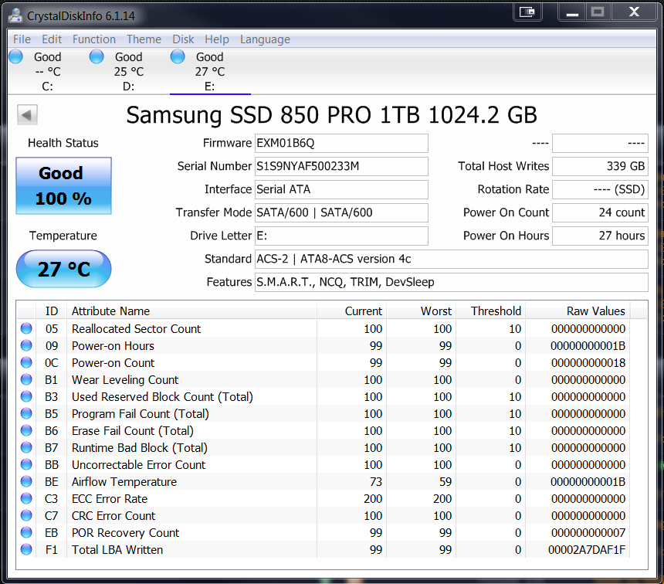Viewport: 664px width, 584px height.
Task: Click the Serial Number text field
Action: 341,166
